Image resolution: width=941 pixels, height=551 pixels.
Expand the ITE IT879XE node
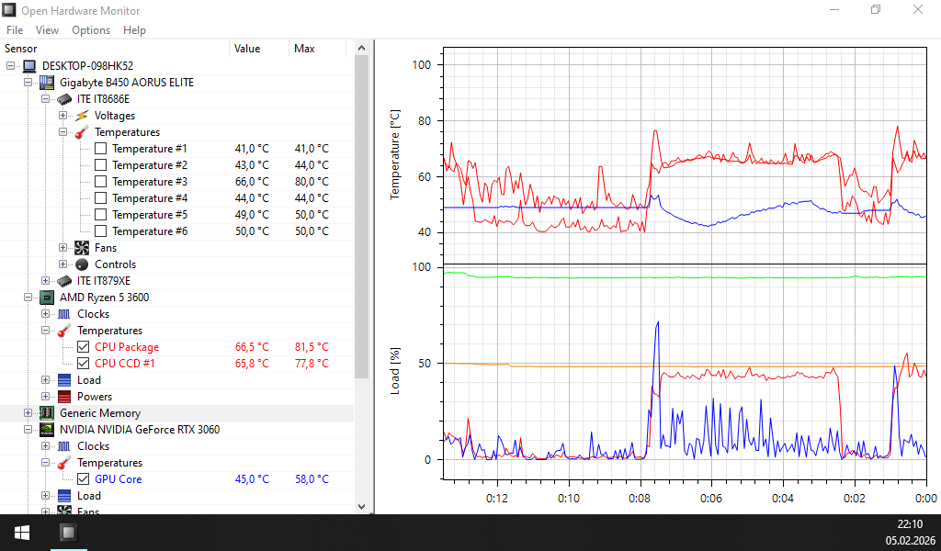coord(45,281)
